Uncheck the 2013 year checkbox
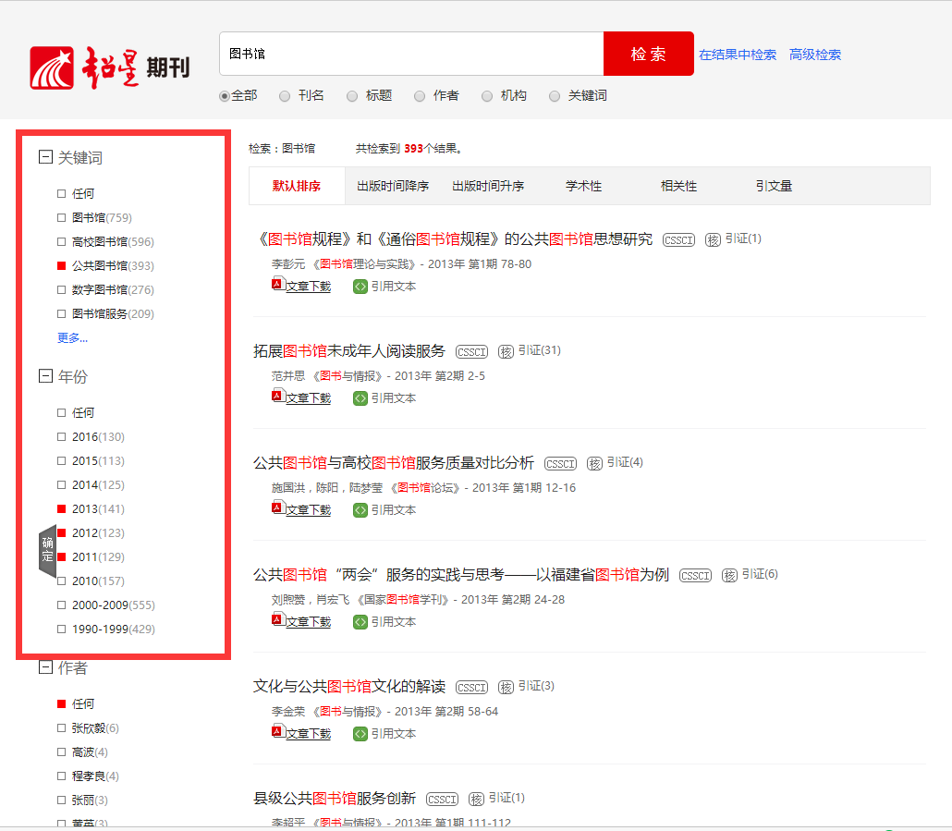The width and height of the screenshot is (952, 831). [62, 509]
